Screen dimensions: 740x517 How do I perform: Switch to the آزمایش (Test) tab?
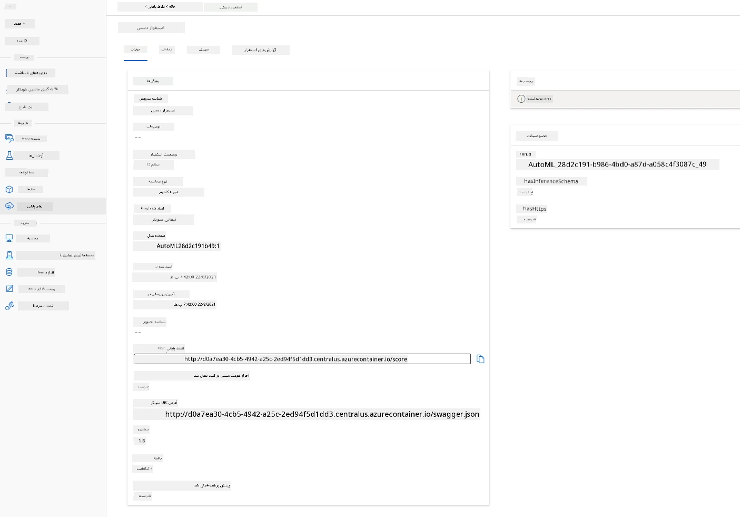(x=166, y=50)
